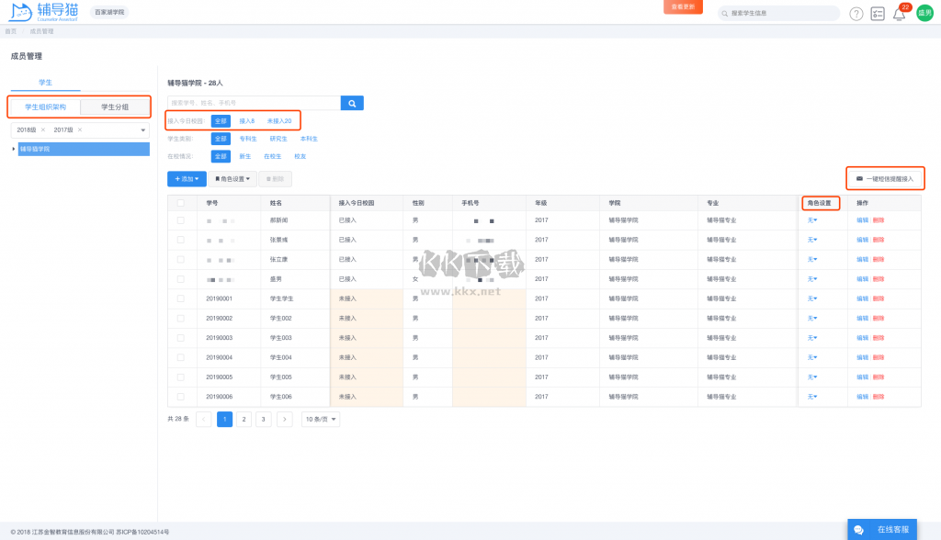Focus the 搜索学号、姓名、手机号 search input
Viewport: 941px width, 540px height.
(254, 103)
